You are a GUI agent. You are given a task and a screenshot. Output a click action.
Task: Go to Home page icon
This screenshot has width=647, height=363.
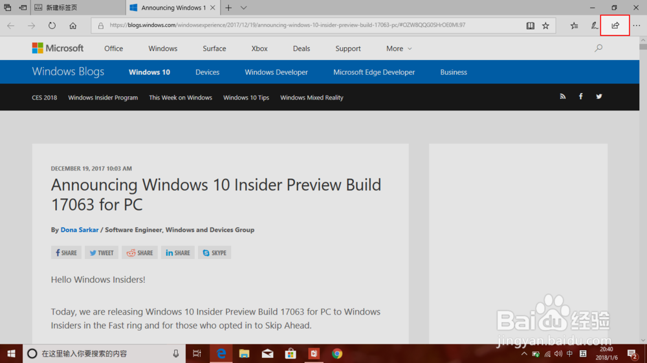point(72,25)
